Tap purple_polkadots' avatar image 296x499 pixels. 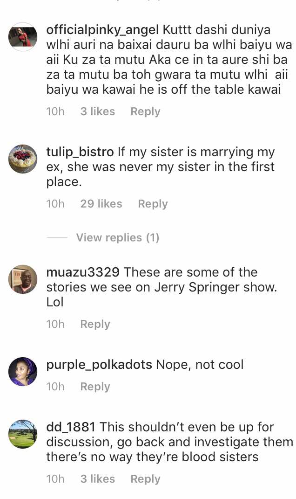click(23, 372)
